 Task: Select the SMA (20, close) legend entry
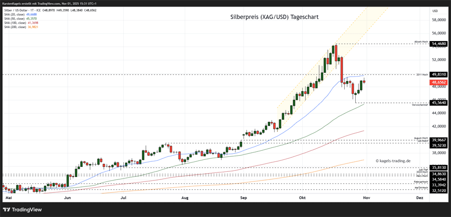[20, 15]
